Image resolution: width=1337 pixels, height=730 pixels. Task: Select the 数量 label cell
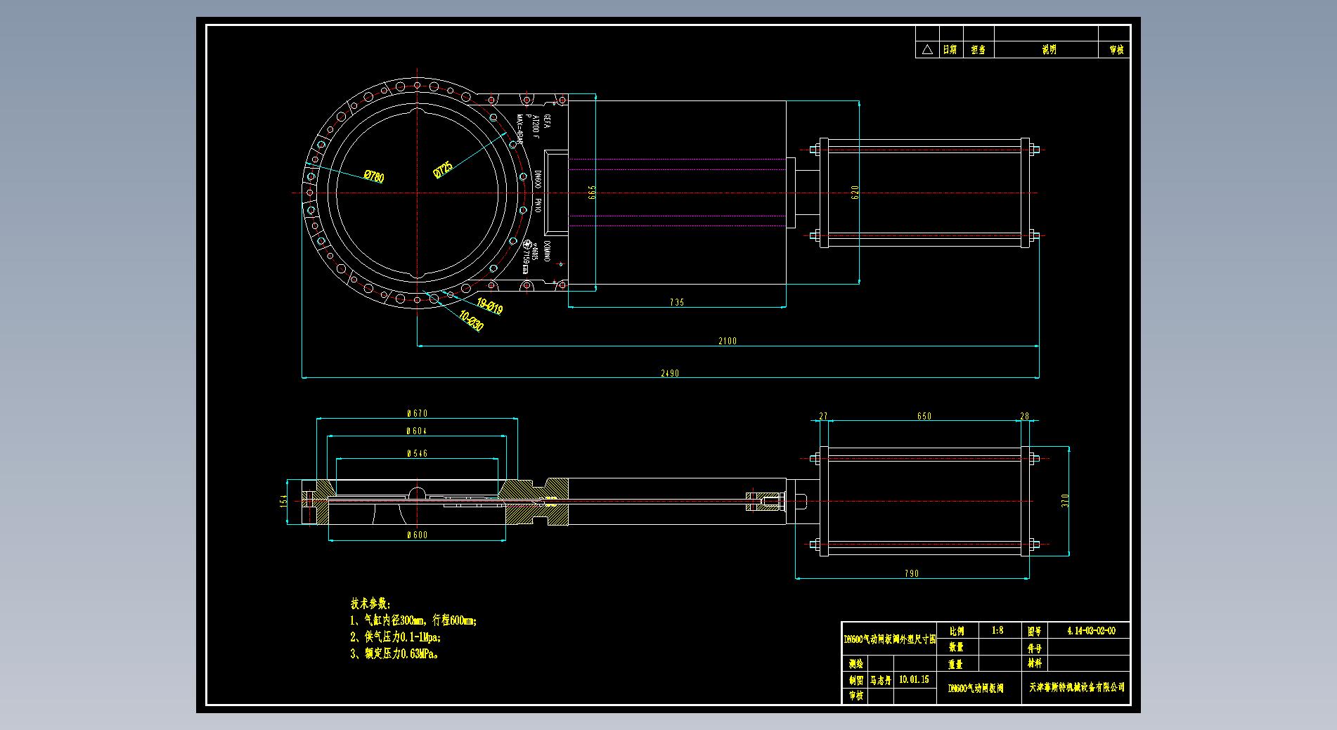click(958, 647)
